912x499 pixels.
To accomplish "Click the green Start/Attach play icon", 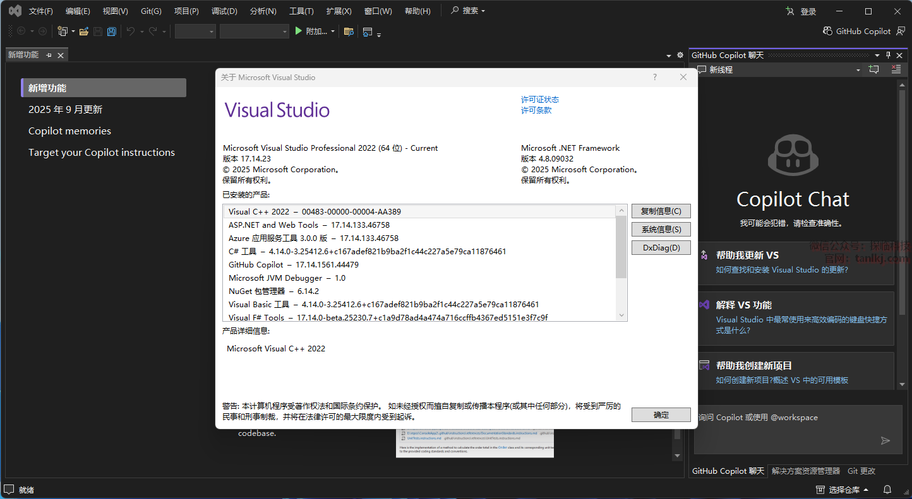I will tap(299, 31).
